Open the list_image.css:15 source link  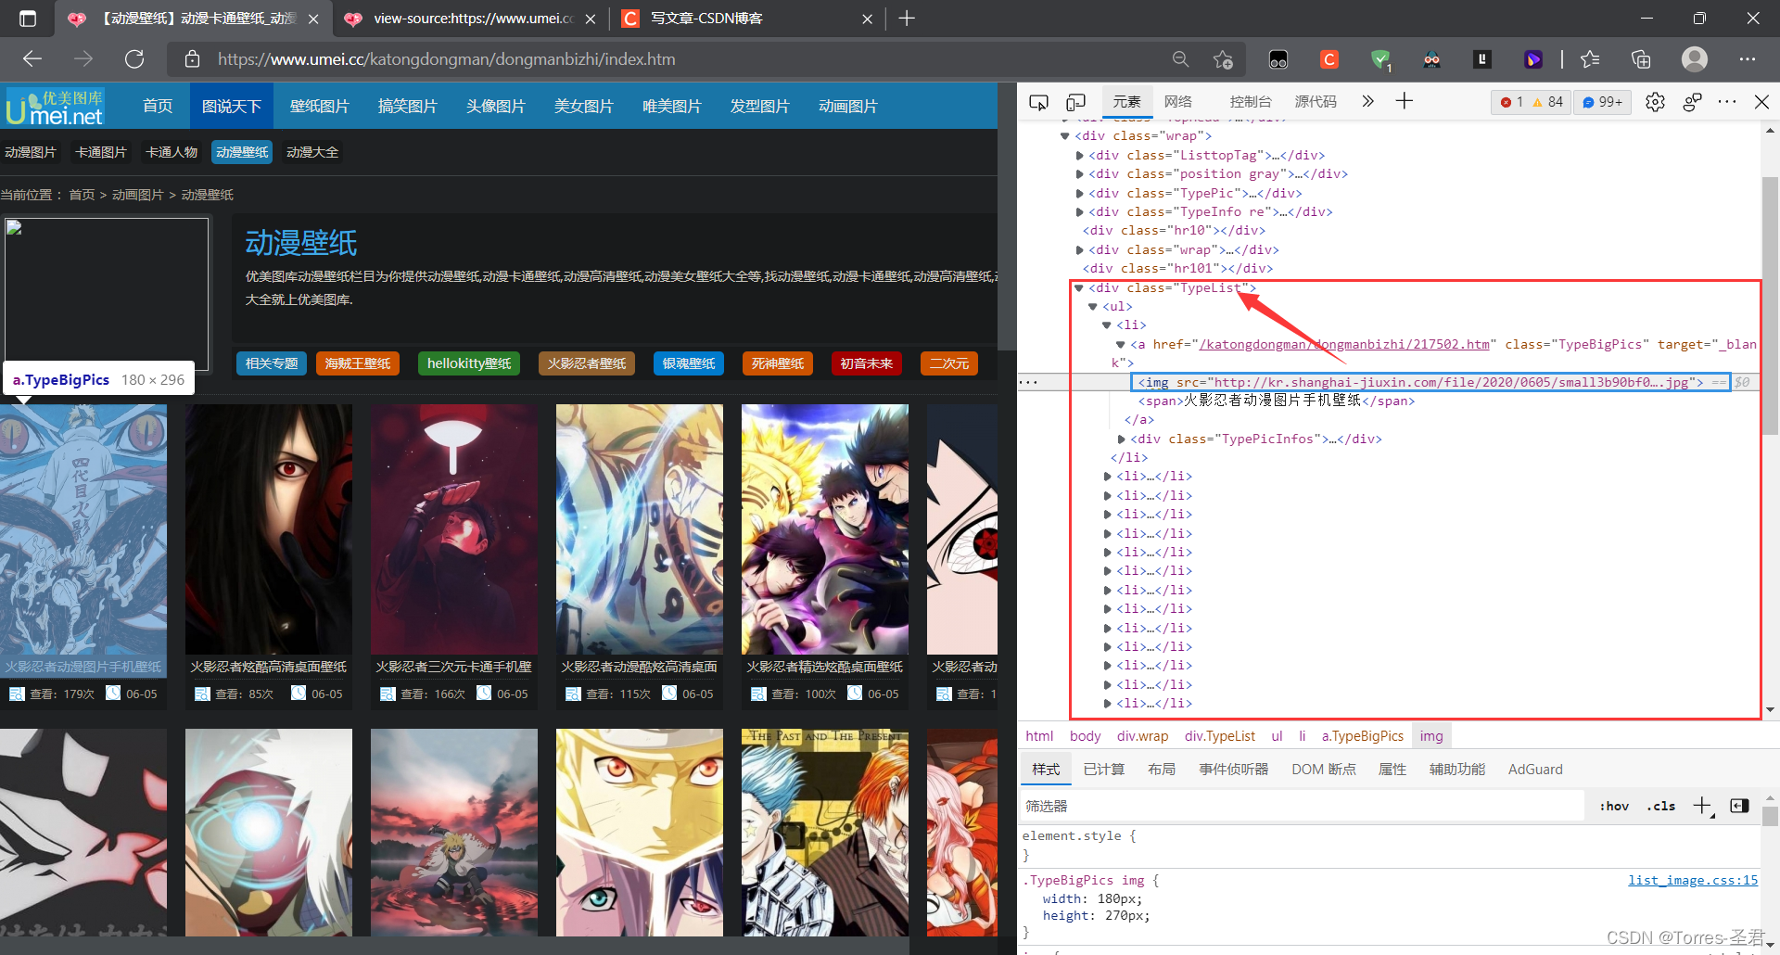pyautogui.click(x=1693, y=881)
